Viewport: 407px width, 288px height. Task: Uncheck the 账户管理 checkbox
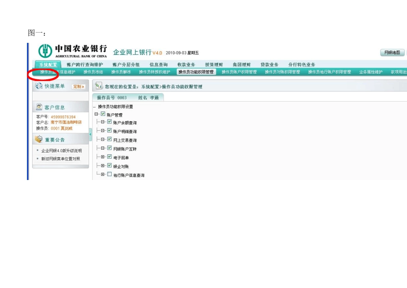pyautogui.click(x=103, y=114)
